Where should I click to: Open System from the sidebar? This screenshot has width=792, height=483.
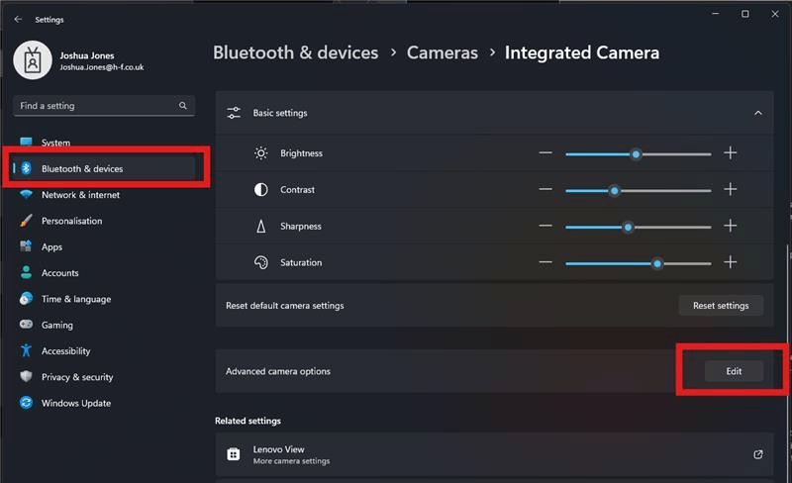(x=104, y=143)
